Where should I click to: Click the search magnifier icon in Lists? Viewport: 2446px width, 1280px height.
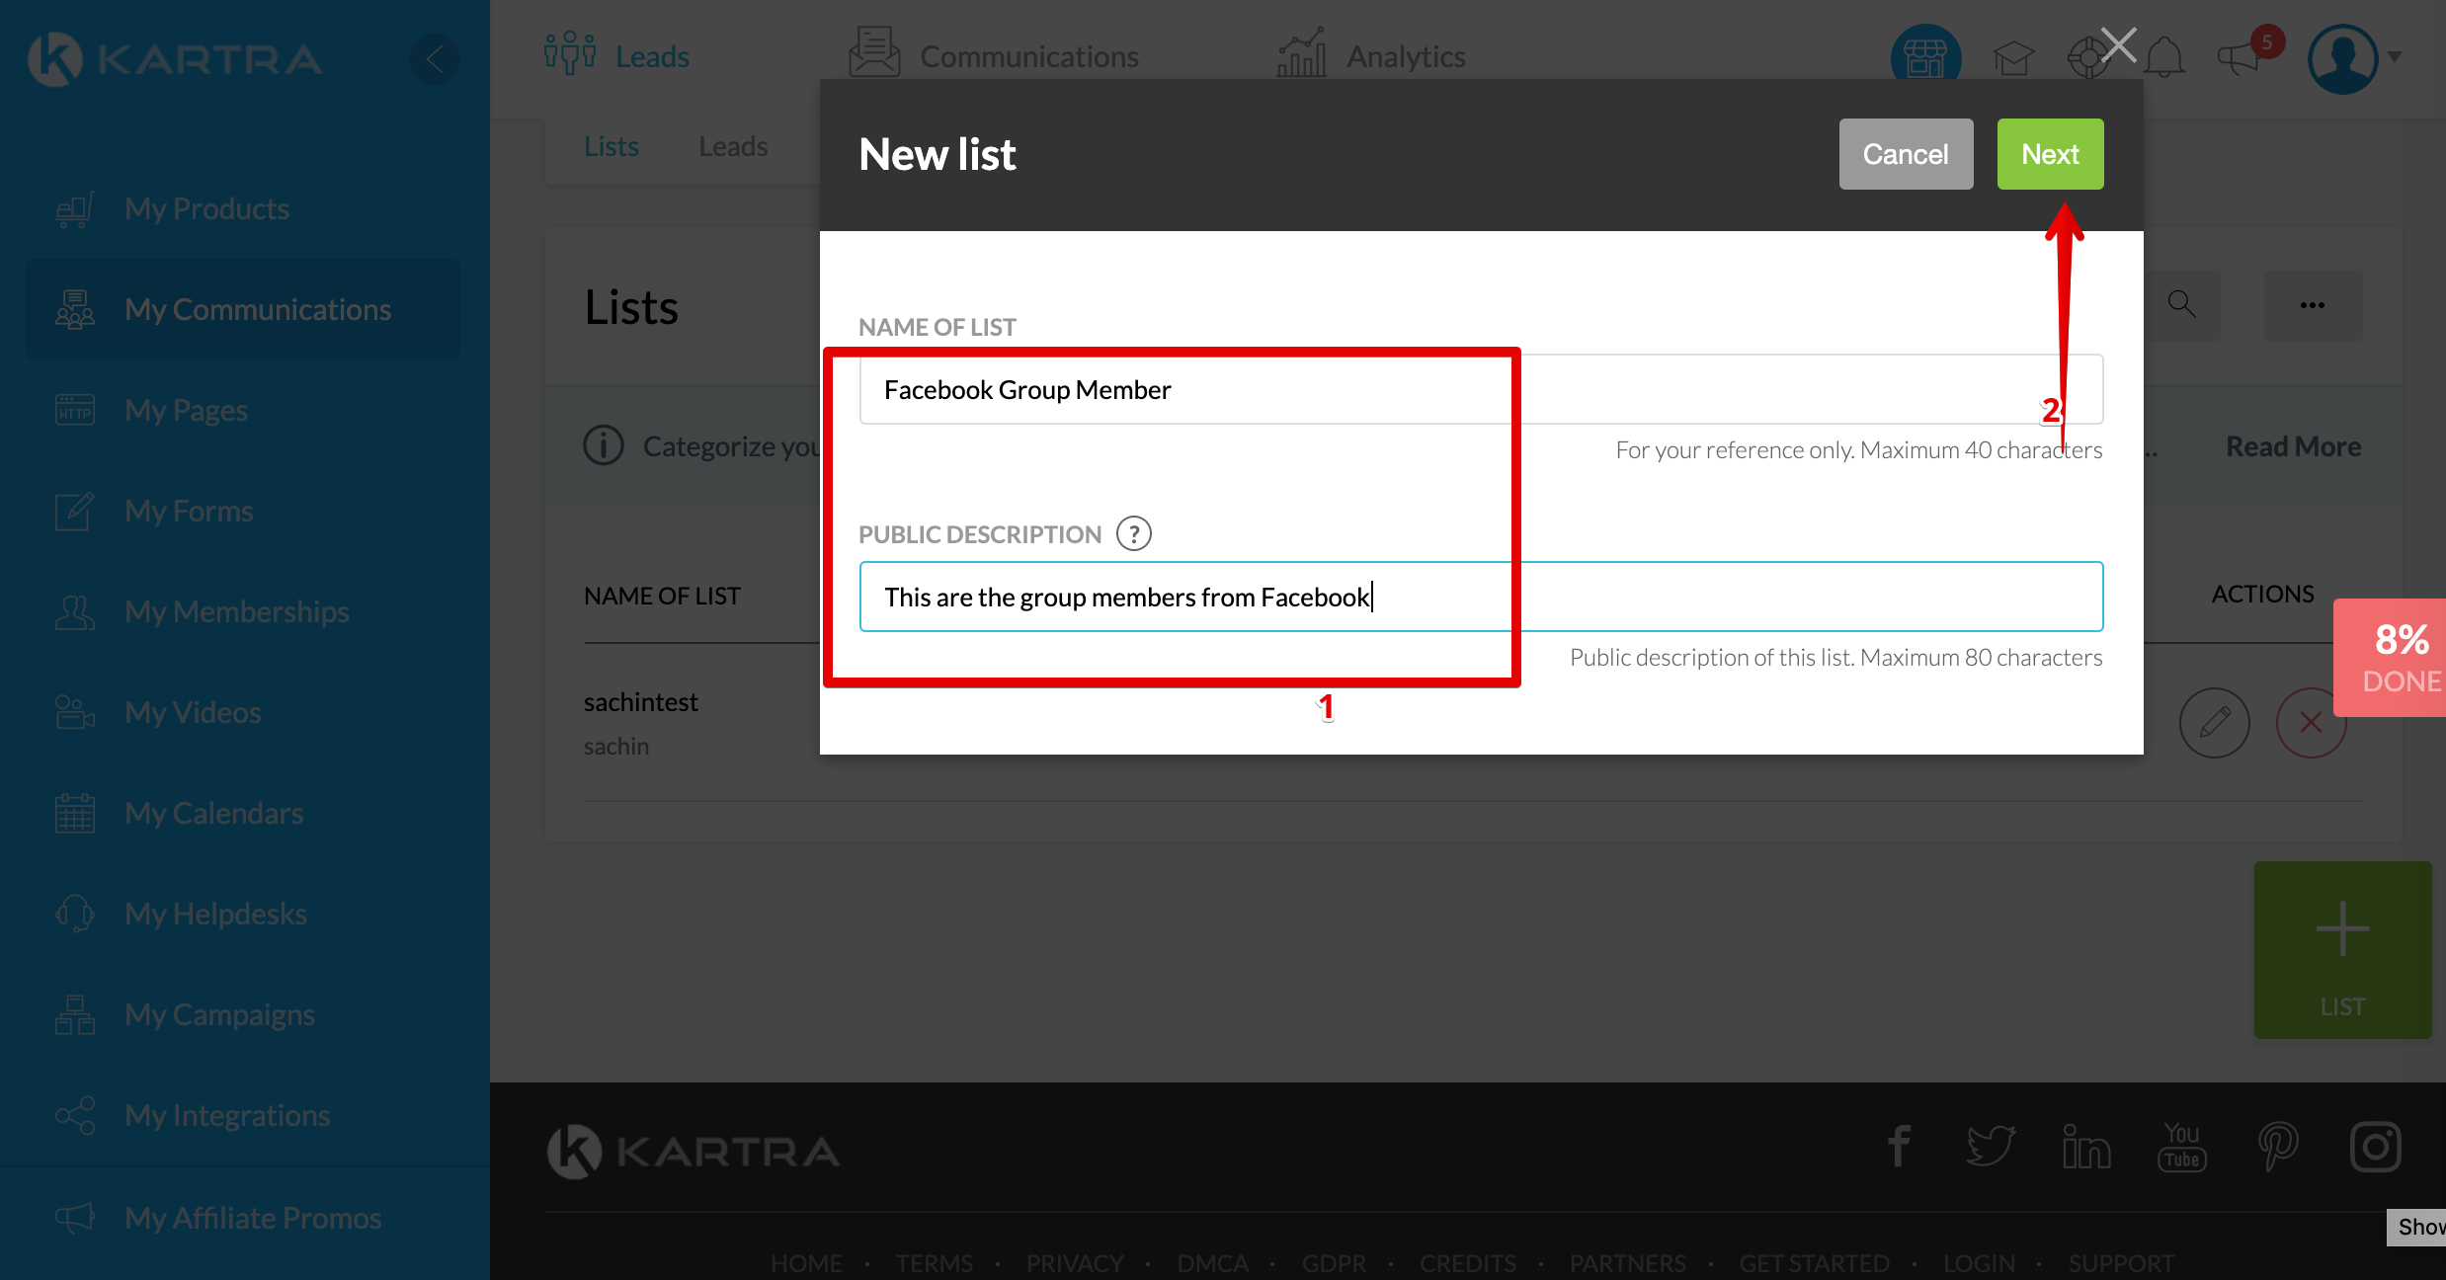tap(2181, 305)
